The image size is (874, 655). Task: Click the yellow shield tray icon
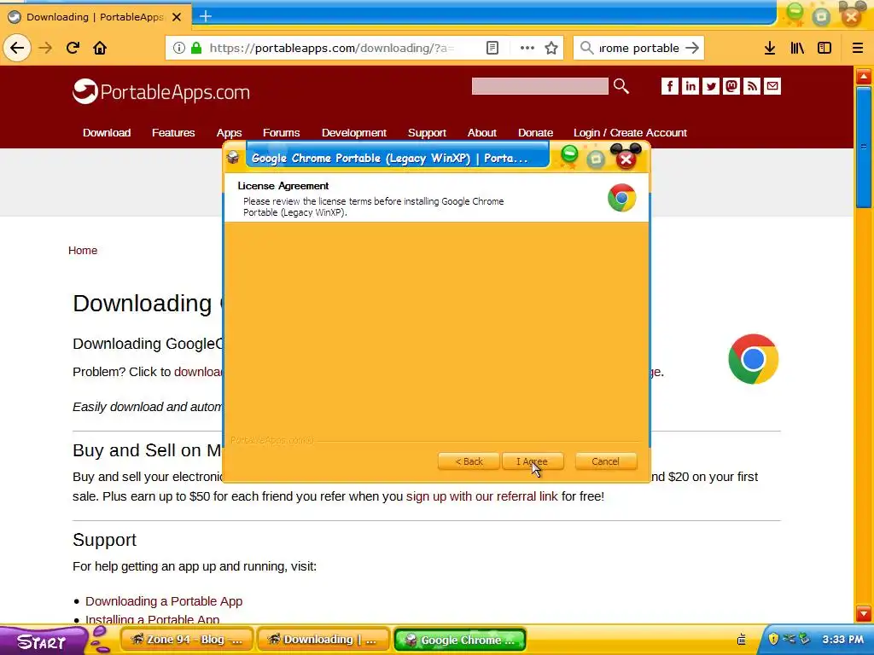click(773, 639)
